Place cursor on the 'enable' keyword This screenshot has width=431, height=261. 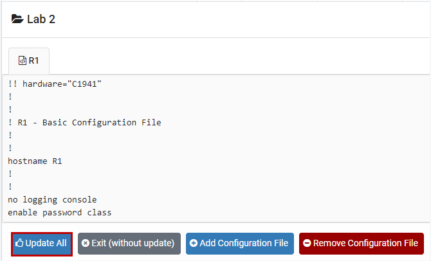tap(23, 212)
